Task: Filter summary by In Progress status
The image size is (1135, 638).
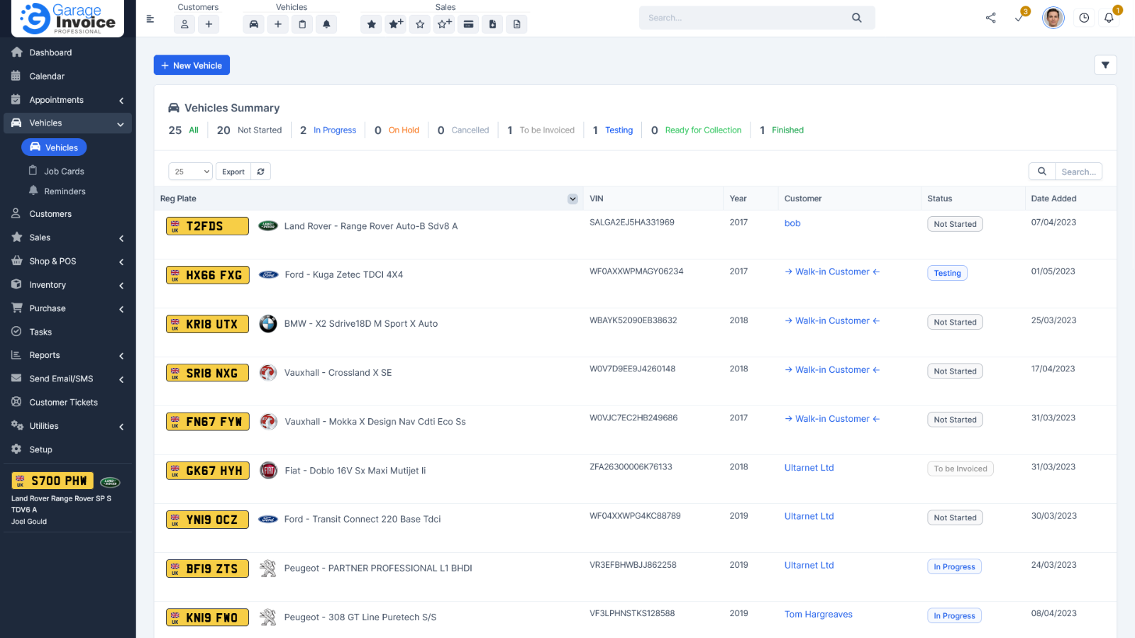Action: (x=334, y=130)
